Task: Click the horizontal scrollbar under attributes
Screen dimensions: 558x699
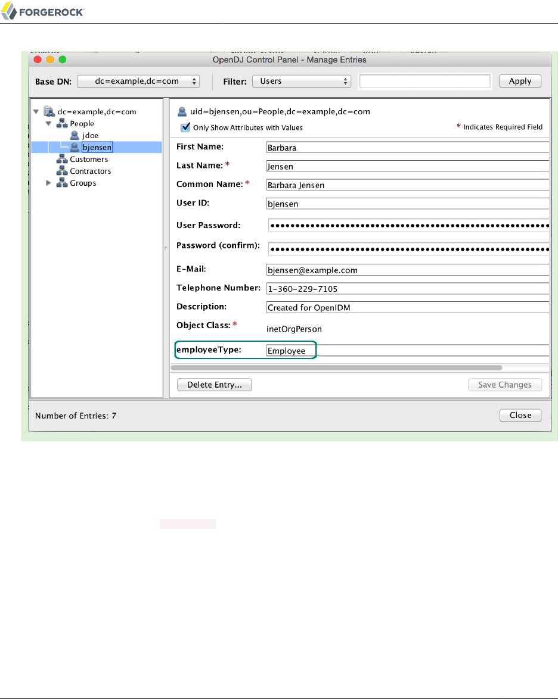Action: 337,368
